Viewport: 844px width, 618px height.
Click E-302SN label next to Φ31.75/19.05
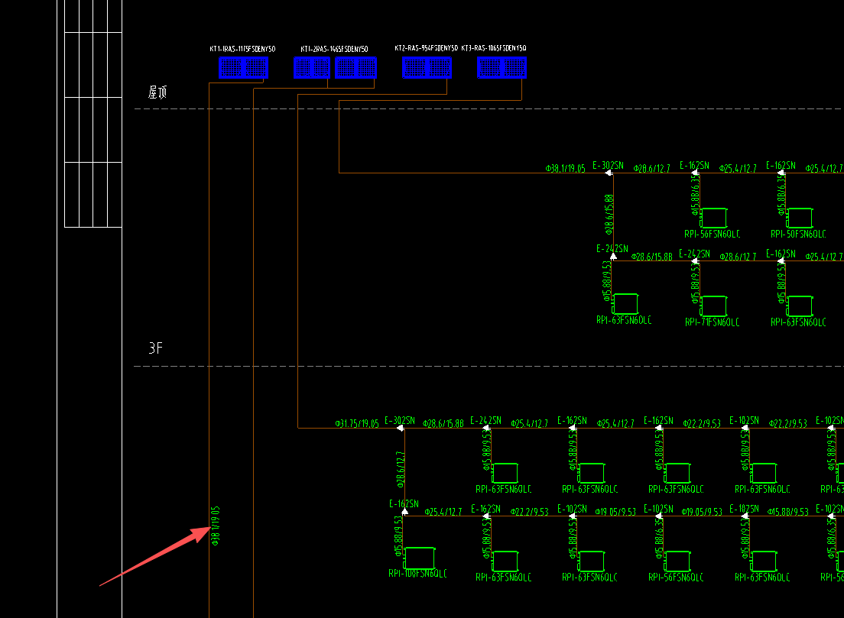(x=400, y=421)
